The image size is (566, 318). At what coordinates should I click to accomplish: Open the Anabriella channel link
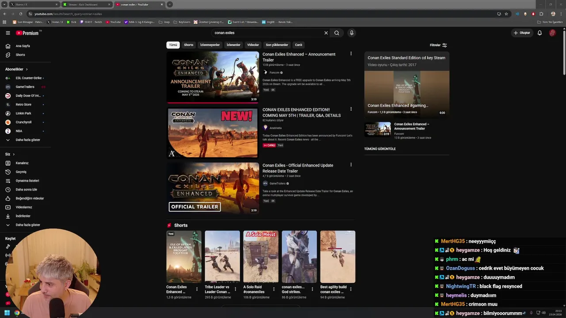pyautogui.click(x=275, y=128)
